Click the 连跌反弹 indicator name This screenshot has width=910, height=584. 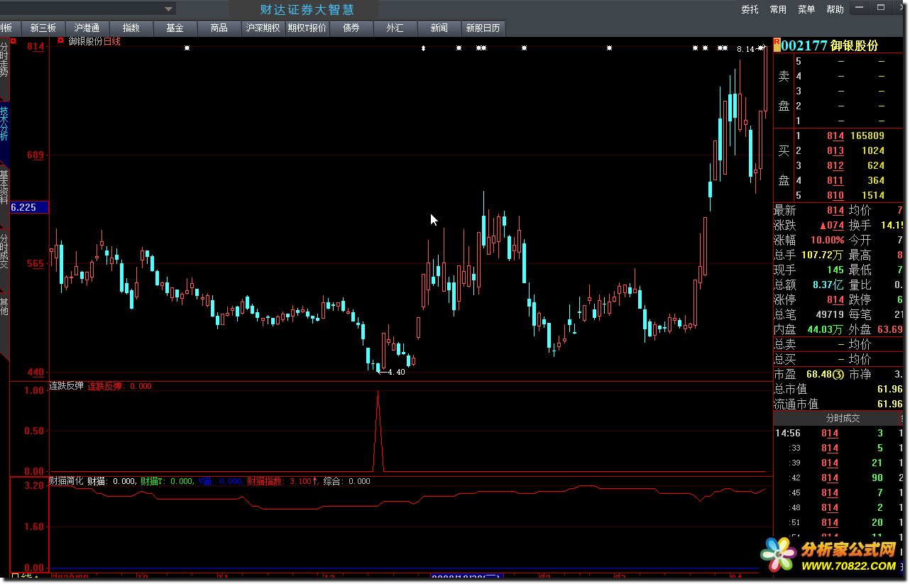pyautogui.click(x=66, y=386)
